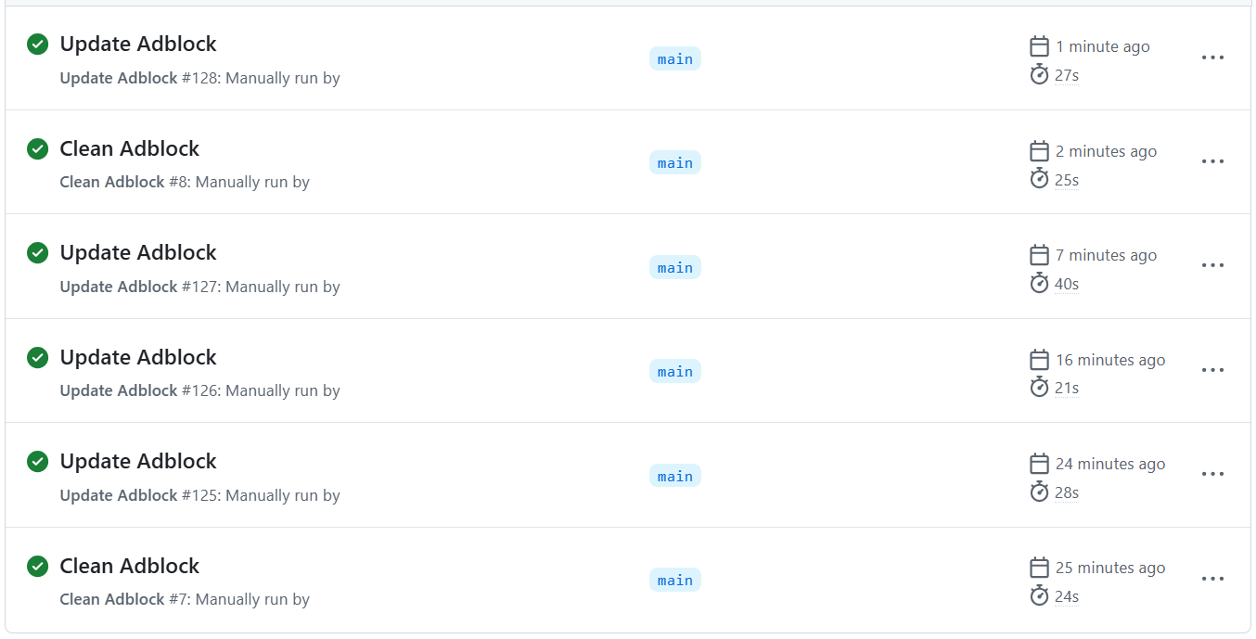Click workflow name in "Clean Adblock #7" subtitle

tap(112, 599)
